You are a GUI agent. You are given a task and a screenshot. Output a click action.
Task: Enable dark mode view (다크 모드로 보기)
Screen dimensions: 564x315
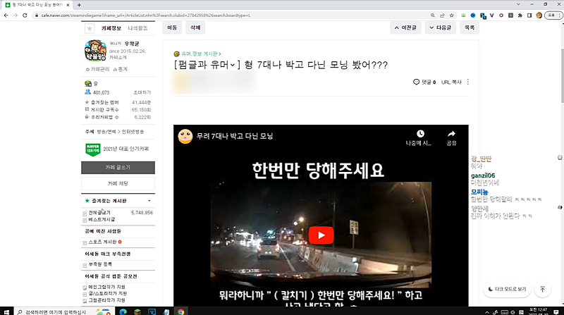506,289
